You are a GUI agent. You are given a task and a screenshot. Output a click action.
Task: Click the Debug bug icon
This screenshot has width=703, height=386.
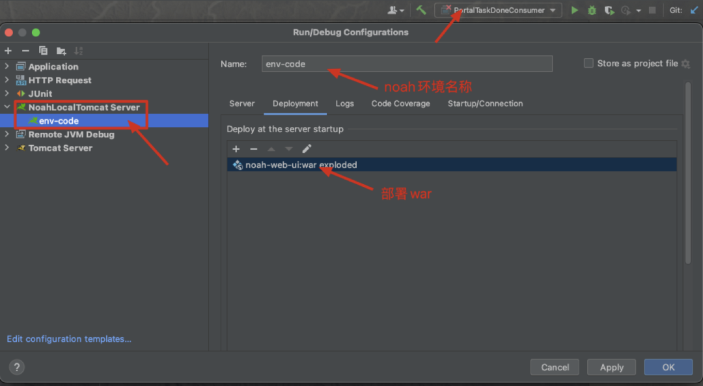592,10
